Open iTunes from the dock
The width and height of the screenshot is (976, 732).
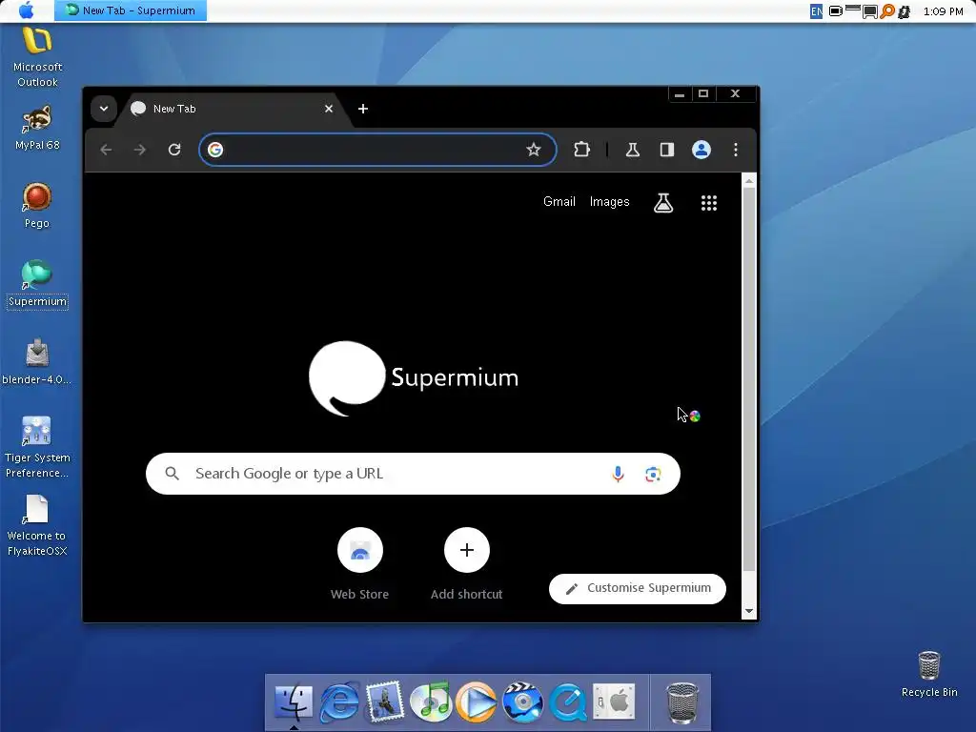coord(431,702)
